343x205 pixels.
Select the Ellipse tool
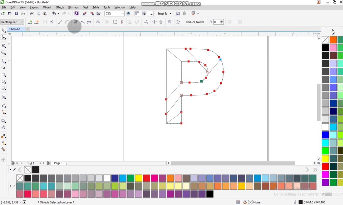pos(3,82)
